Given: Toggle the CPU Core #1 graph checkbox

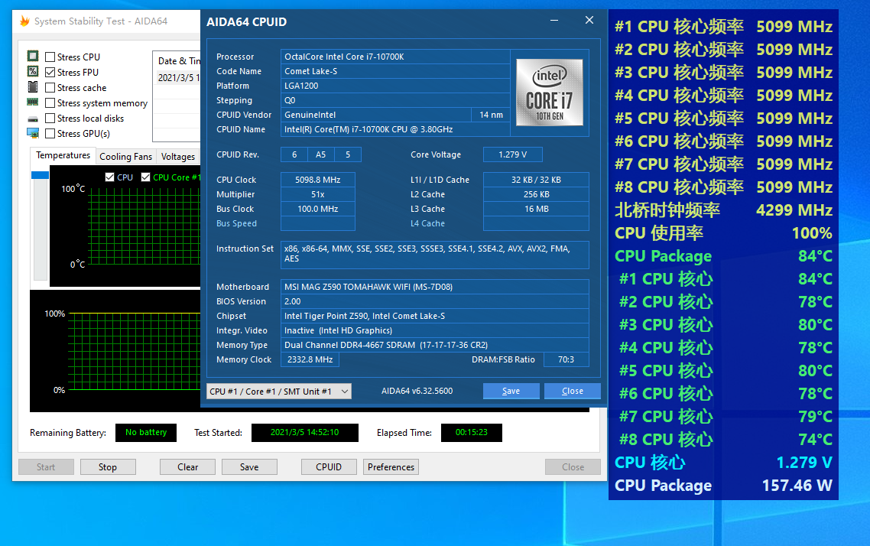Looking at the screenshot, I should (146, 177).
